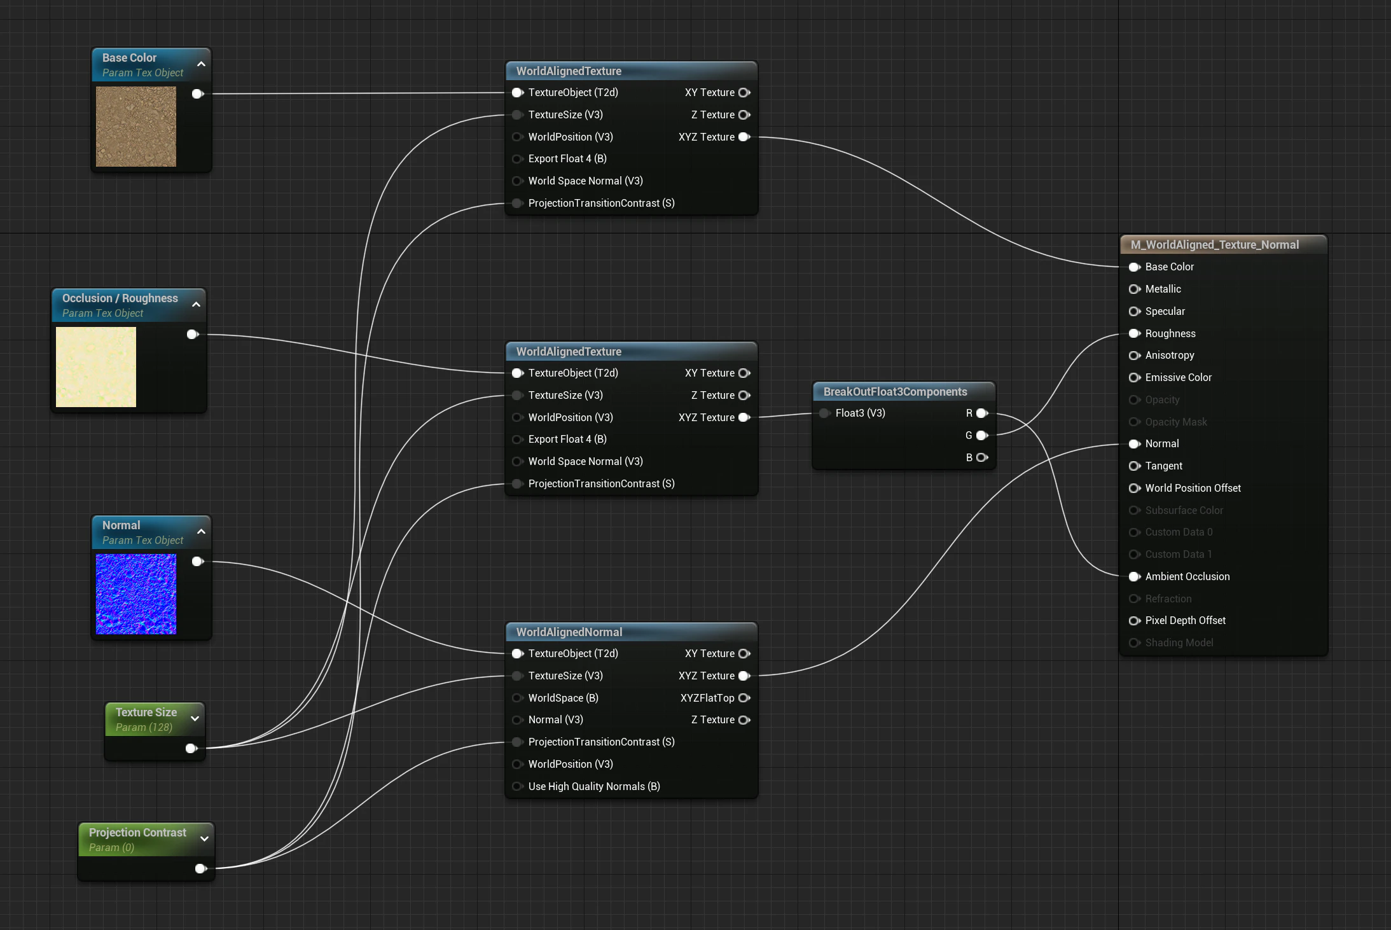Viewport: 1391px width, 930px height.
Task: Select the WorldAlignedNormal node title
Action: click(x=569, y=632)
